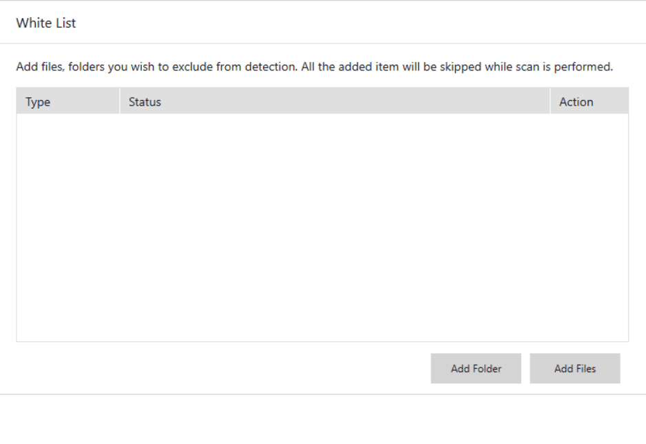Click the White List title
Screen dimensions: 646x444
[45, 22]
